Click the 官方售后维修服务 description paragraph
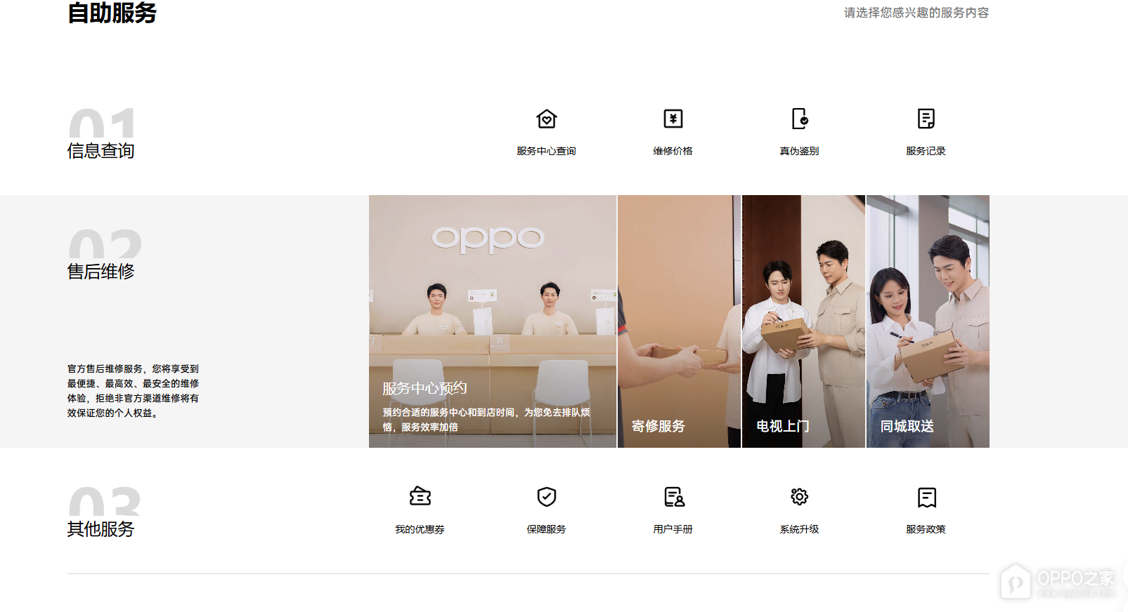The image size is (1128, 612). pos(134,391)
